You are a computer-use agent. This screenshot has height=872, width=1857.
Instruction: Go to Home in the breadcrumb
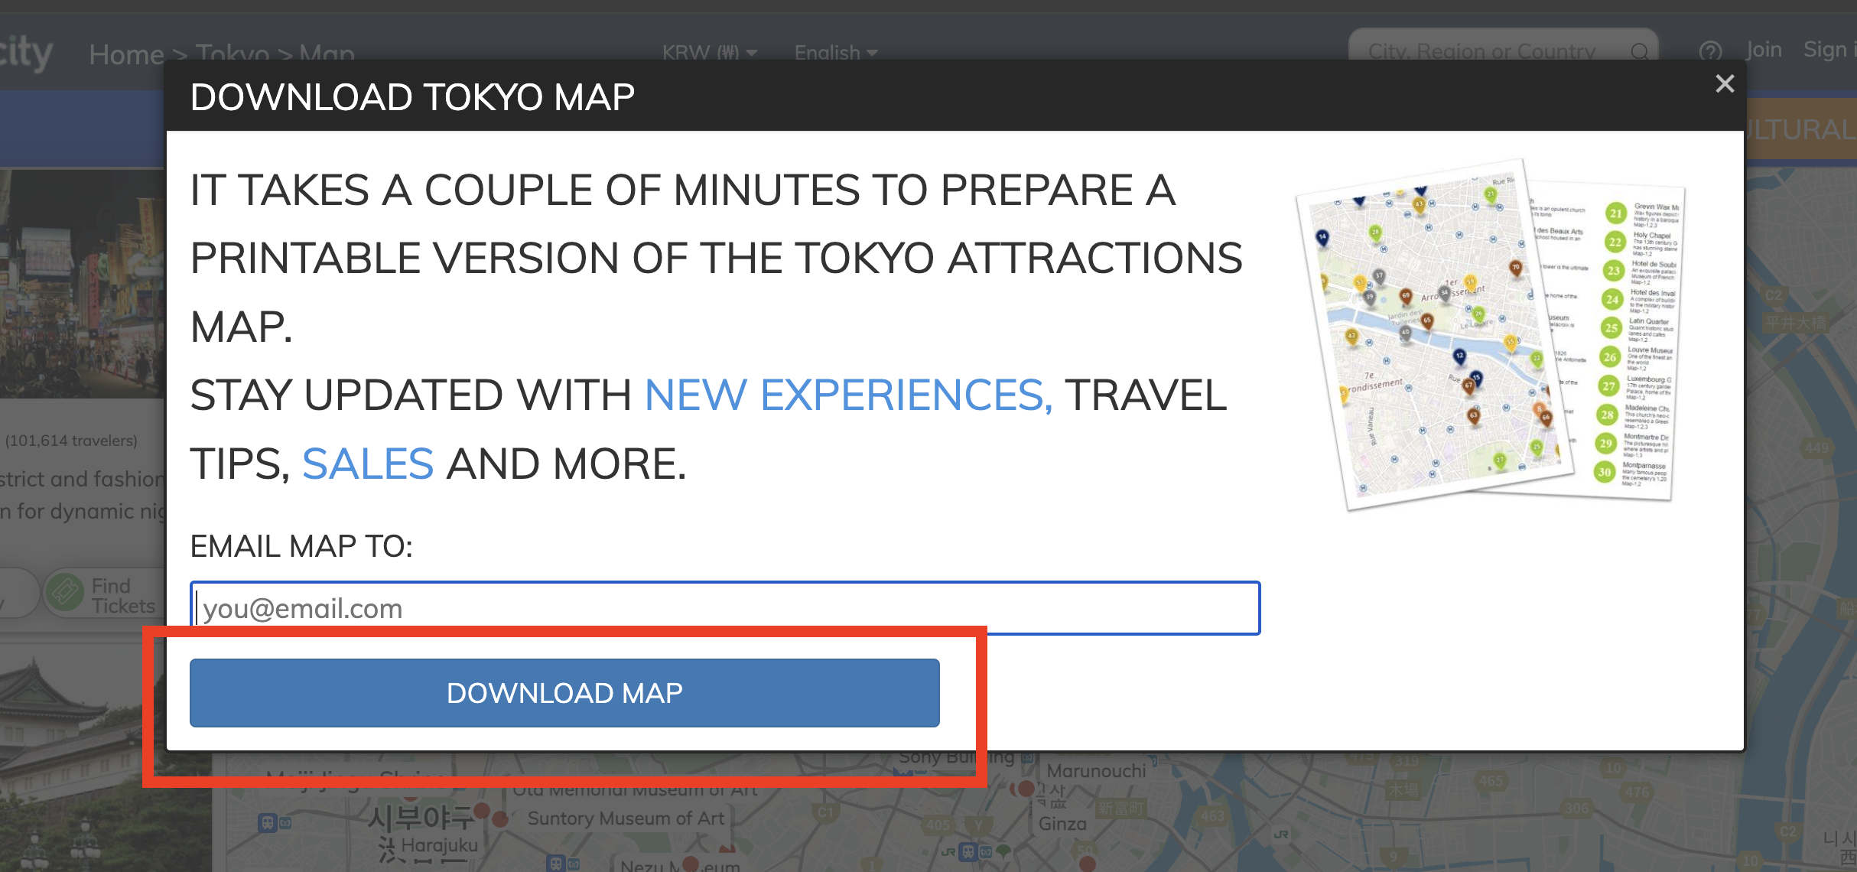(x=126, y=54)
